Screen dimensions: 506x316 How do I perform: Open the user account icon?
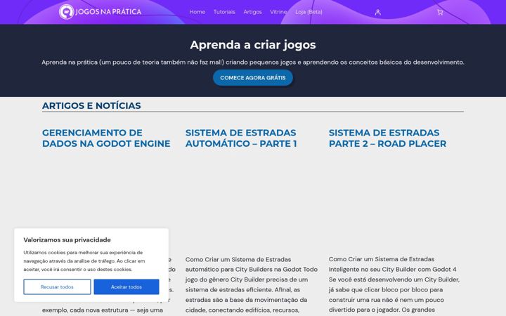[377, 12]
